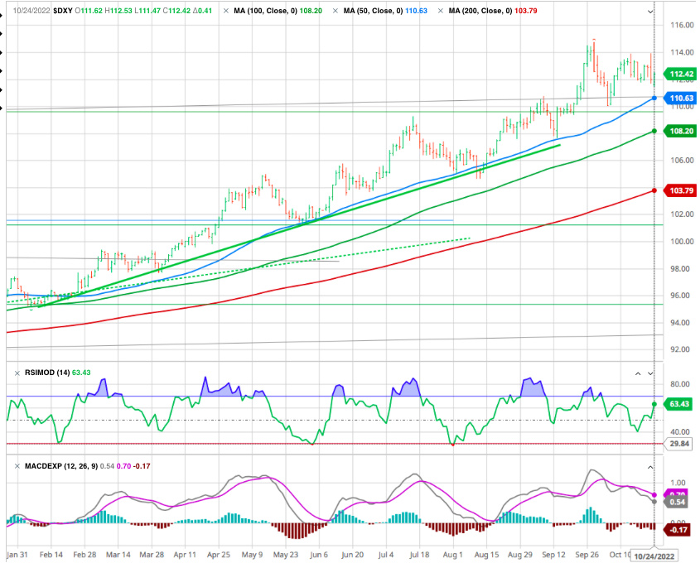Click the Jun 6 date on time axis
Viewport: 700px width, 563px height.
tap(319, 555)
